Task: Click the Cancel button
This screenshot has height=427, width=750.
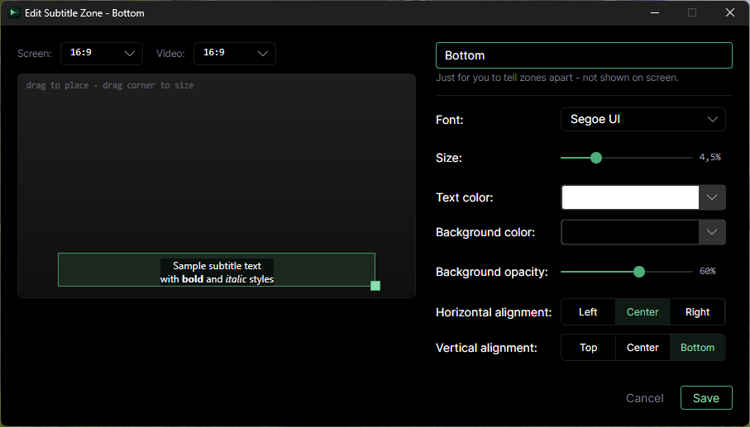Action: click(x=644, y=398)
